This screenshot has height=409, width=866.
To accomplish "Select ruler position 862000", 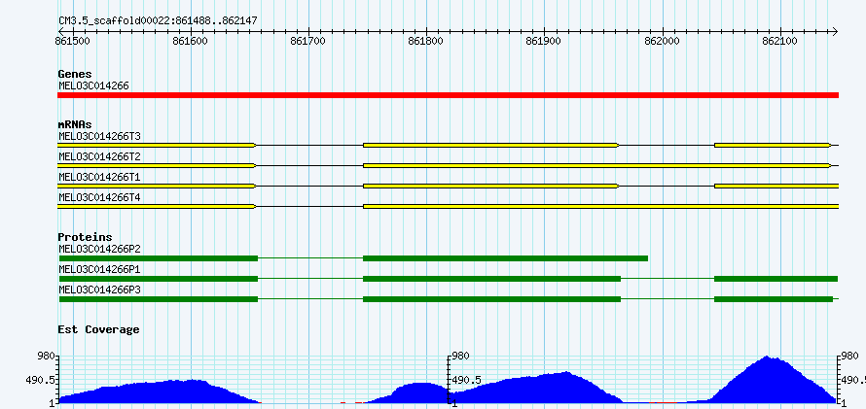I will point(663,41).
